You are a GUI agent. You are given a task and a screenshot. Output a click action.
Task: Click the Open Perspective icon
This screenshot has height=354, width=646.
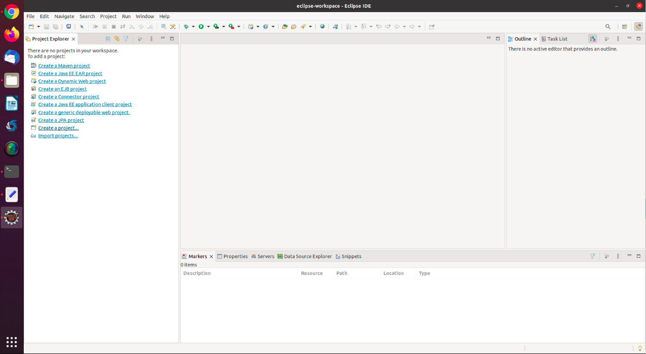[624, 27]
